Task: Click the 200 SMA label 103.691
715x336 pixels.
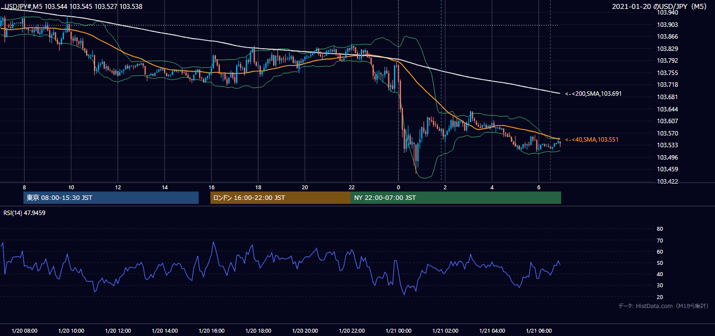Action: pos(594,94)
